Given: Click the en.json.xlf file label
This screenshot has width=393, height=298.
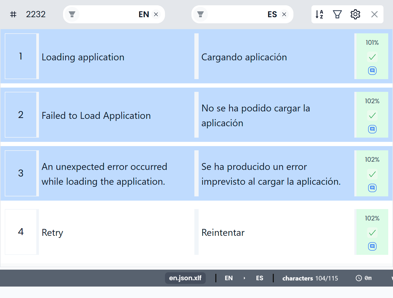Looking at the screenshot, I should coord(185,278).
